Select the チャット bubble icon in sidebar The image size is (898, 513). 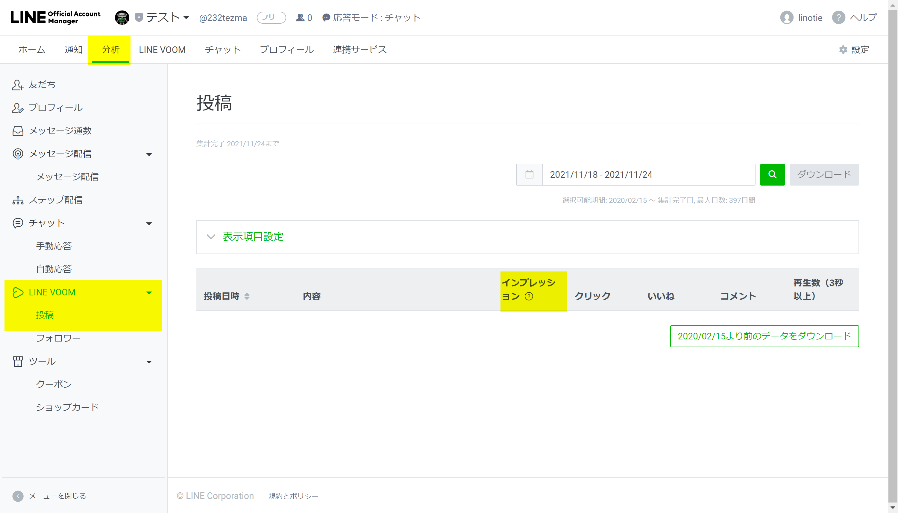[x=18, y=223]
